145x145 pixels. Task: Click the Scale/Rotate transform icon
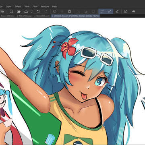(x=69, y=11)
